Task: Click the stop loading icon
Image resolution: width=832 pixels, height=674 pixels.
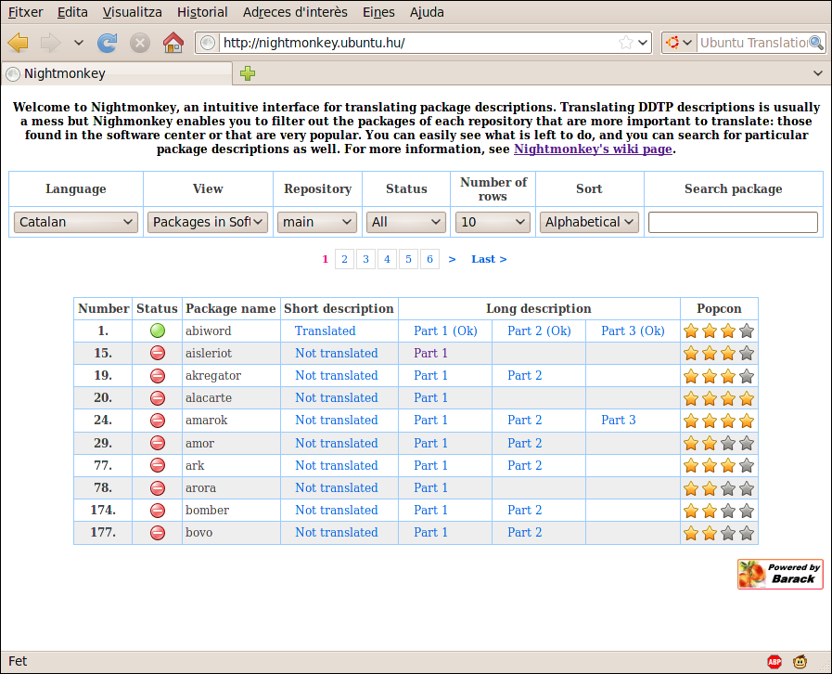Action: pyautogui.click(x=140, y=43)
